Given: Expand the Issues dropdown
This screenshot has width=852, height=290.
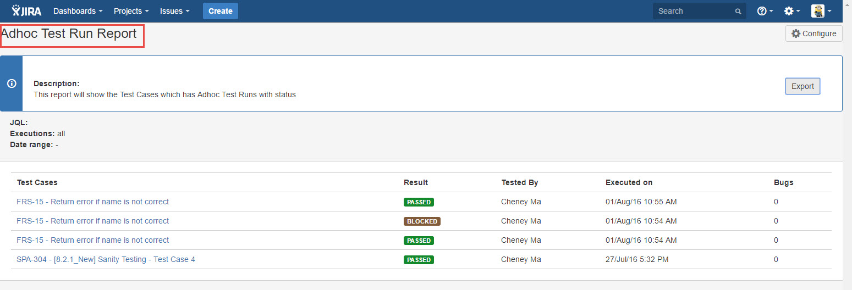Looking at the screenshot, I should (x=174, y=11).
